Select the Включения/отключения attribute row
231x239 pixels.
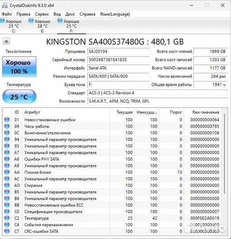(112, 133)
